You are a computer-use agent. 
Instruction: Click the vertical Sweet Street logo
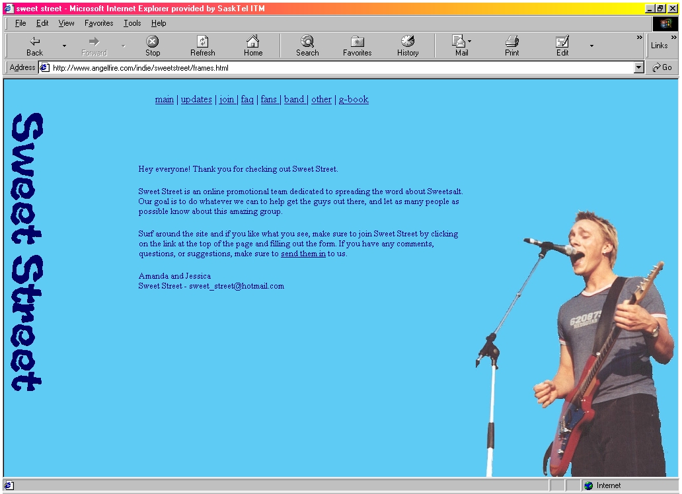[x=26, y=252]
